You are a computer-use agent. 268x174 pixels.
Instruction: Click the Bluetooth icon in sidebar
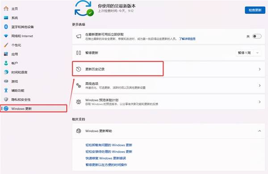6,27
